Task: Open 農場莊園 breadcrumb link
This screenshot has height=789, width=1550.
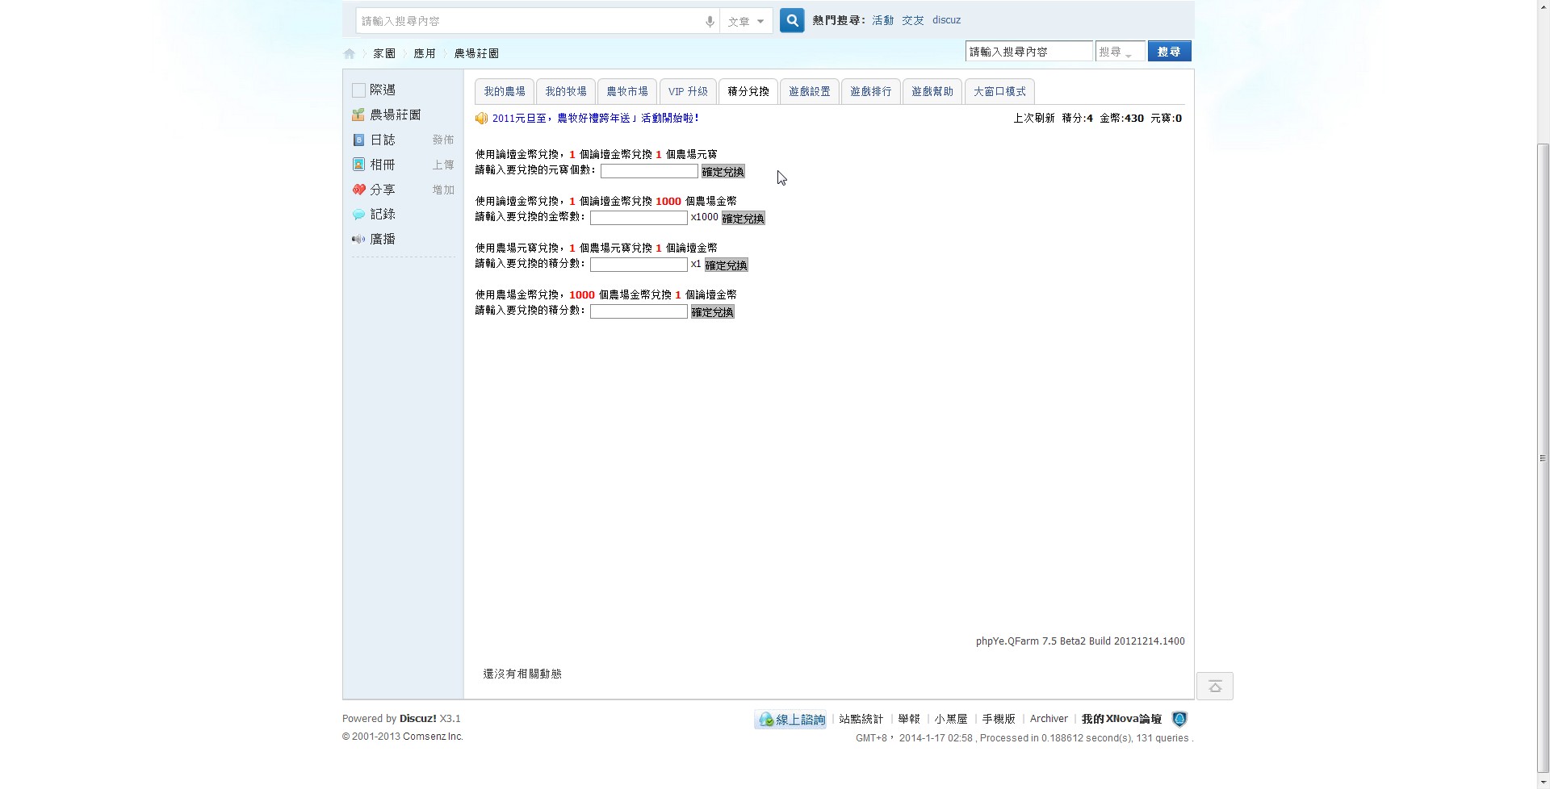Action: (476, 53)
